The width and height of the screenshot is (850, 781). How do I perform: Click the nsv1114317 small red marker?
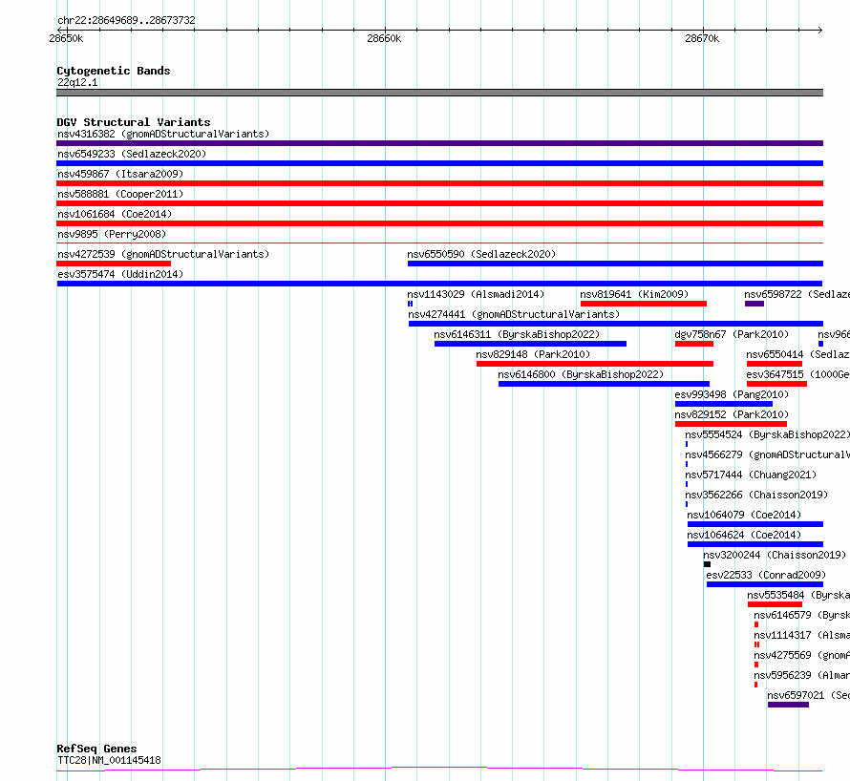tap(756, 644)
